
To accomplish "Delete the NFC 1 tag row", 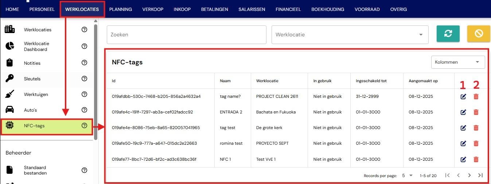I will 476,159.
